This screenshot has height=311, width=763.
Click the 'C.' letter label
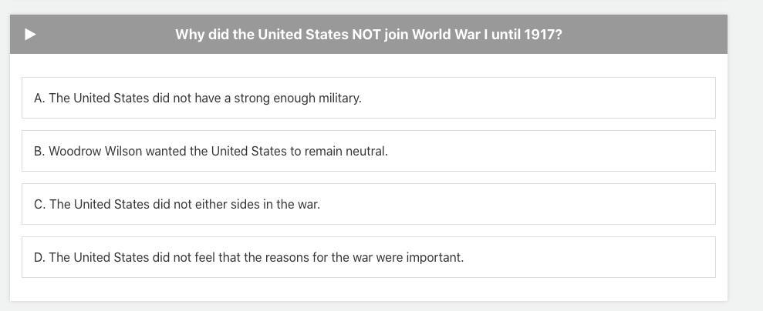(x=40, y=204)
